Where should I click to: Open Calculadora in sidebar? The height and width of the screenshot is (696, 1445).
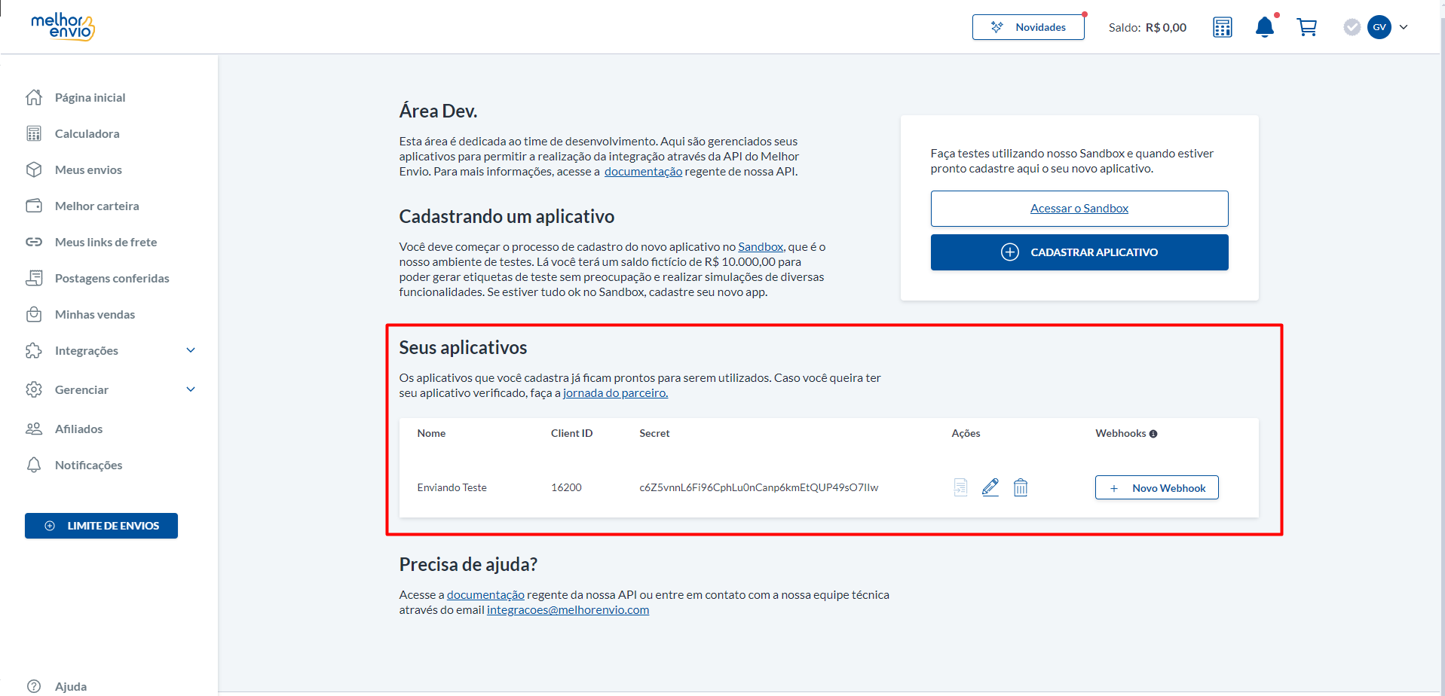click(x=87, y=133)
